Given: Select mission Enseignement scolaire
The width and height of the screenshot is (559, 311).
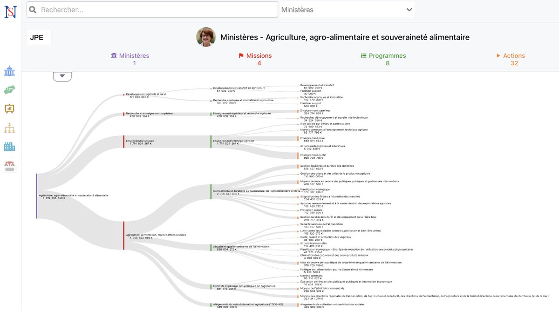Looking at the screenshot, I should (140, 142).
